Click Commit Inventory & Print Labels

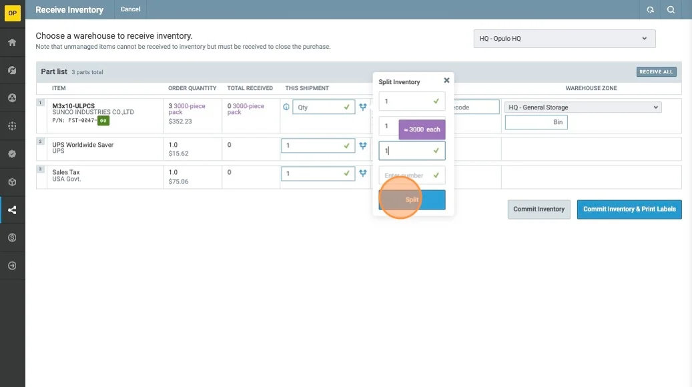tap(629, 210)
